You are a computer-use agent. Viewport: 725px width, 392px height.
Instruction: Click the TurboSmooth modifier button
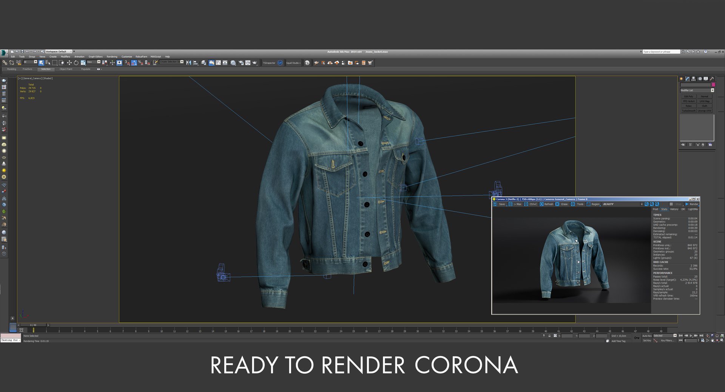tap(689, 111)
